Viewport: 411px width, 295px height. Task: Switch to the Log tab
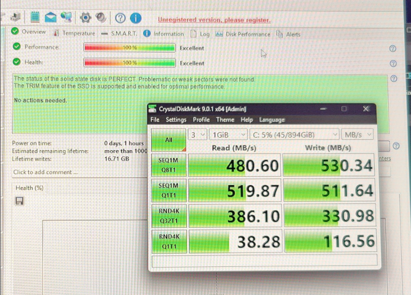point(200,34)
